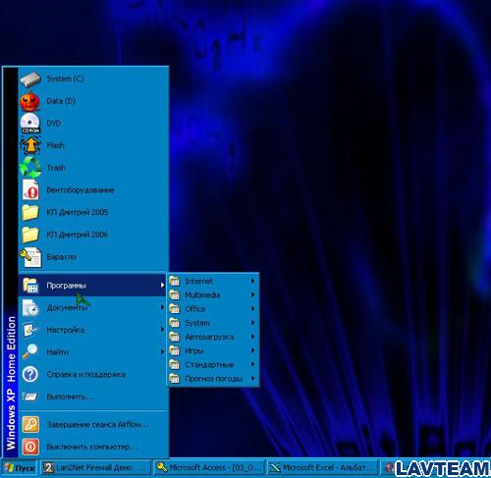Switch to Microsoft Access taskbar button
Image resolution: width=491 pixels, height=478 pixels.
point(208,468)
